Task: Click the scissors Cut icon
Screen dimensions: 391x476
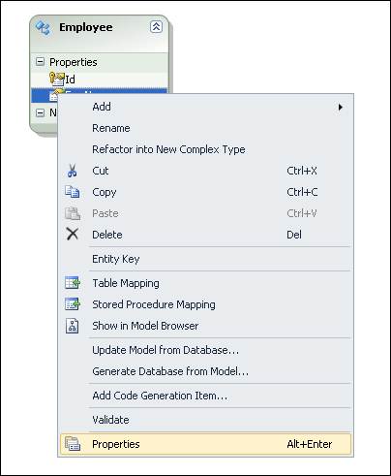Action: 73,171
